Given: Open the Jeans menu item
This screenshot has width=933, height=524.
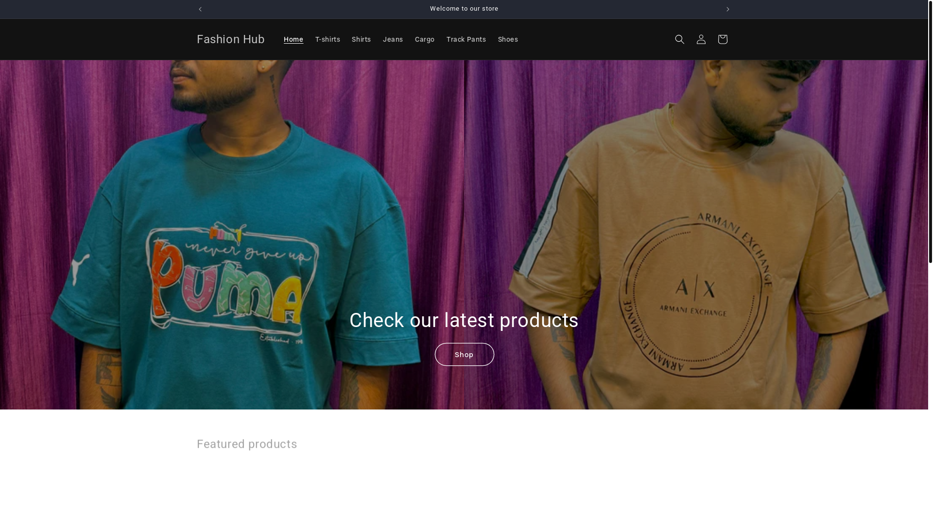Looking at the screenshot, I should (x=393, y=39).
